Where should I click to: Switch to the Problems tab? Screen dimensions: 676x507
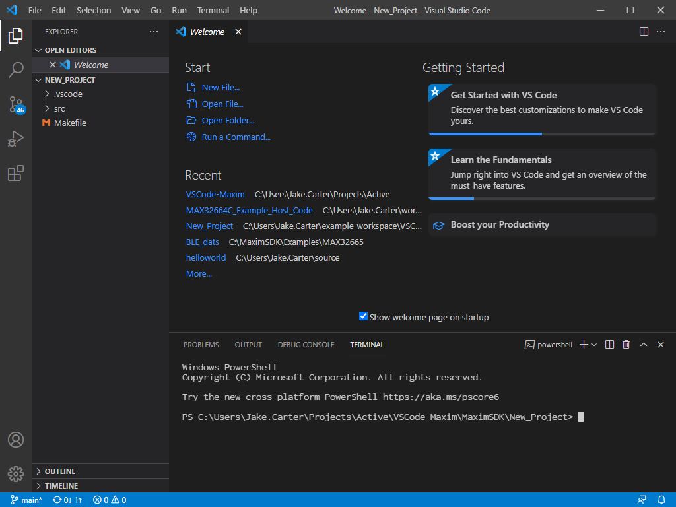pyautogui.click(x=201, y=345)
